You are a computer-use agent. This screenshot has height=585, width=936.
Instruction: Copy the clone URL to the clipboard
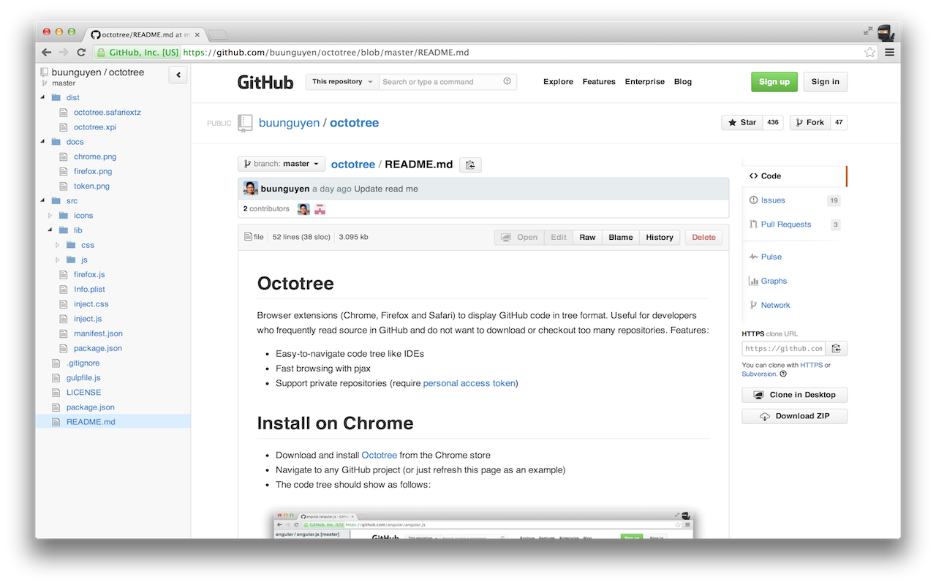(x=837, y=349)
